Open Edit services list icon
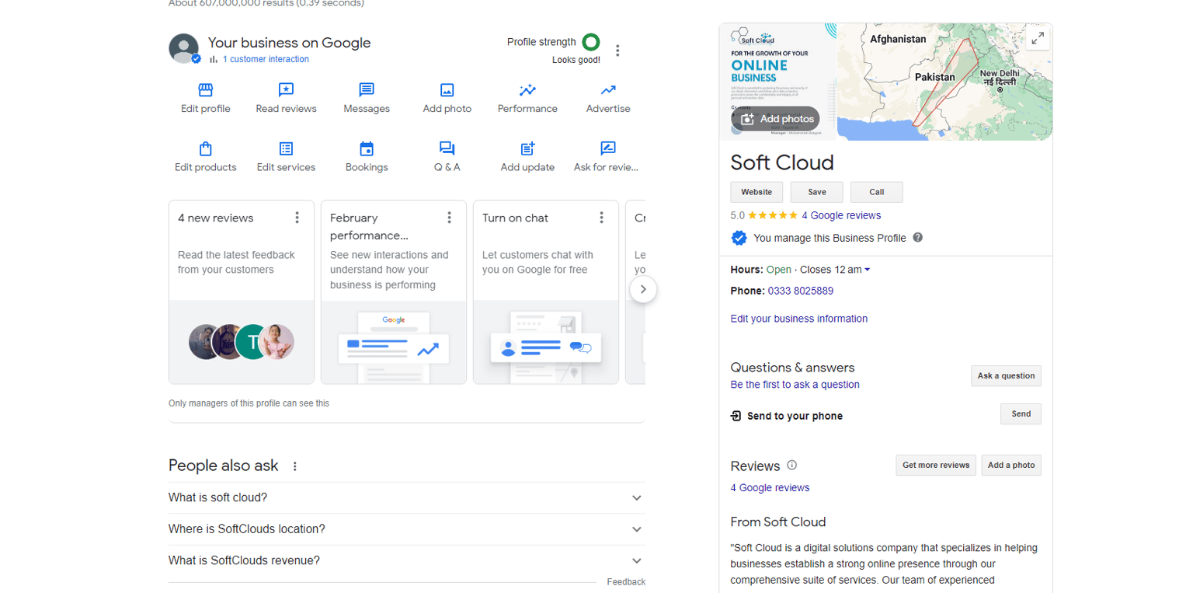The image size is (1193, 593). [286, 148]
